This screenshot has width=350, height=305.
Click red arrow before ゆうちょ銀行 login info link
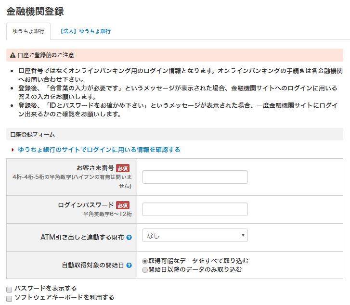pos(13,150)
